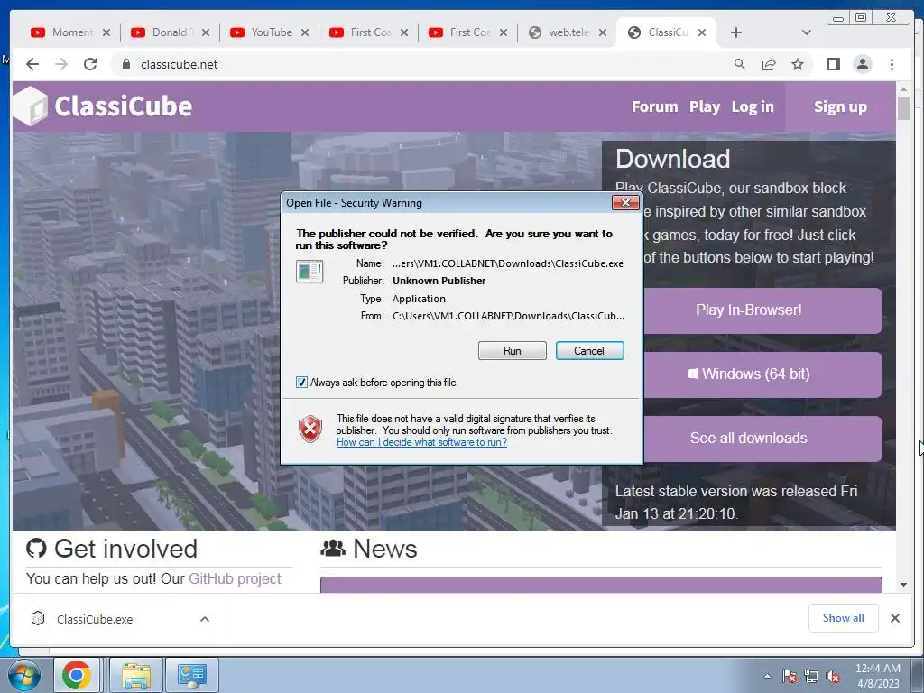This screenshot has height=693, width=924.
Task: Close the Moment YouTube tab
Action: (106, 32)
